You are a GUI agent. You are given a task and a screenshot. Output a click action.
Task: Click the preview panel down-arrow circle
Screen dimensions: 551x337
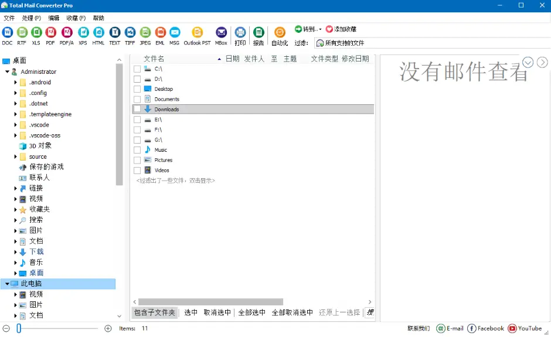(x=528, y=62)
